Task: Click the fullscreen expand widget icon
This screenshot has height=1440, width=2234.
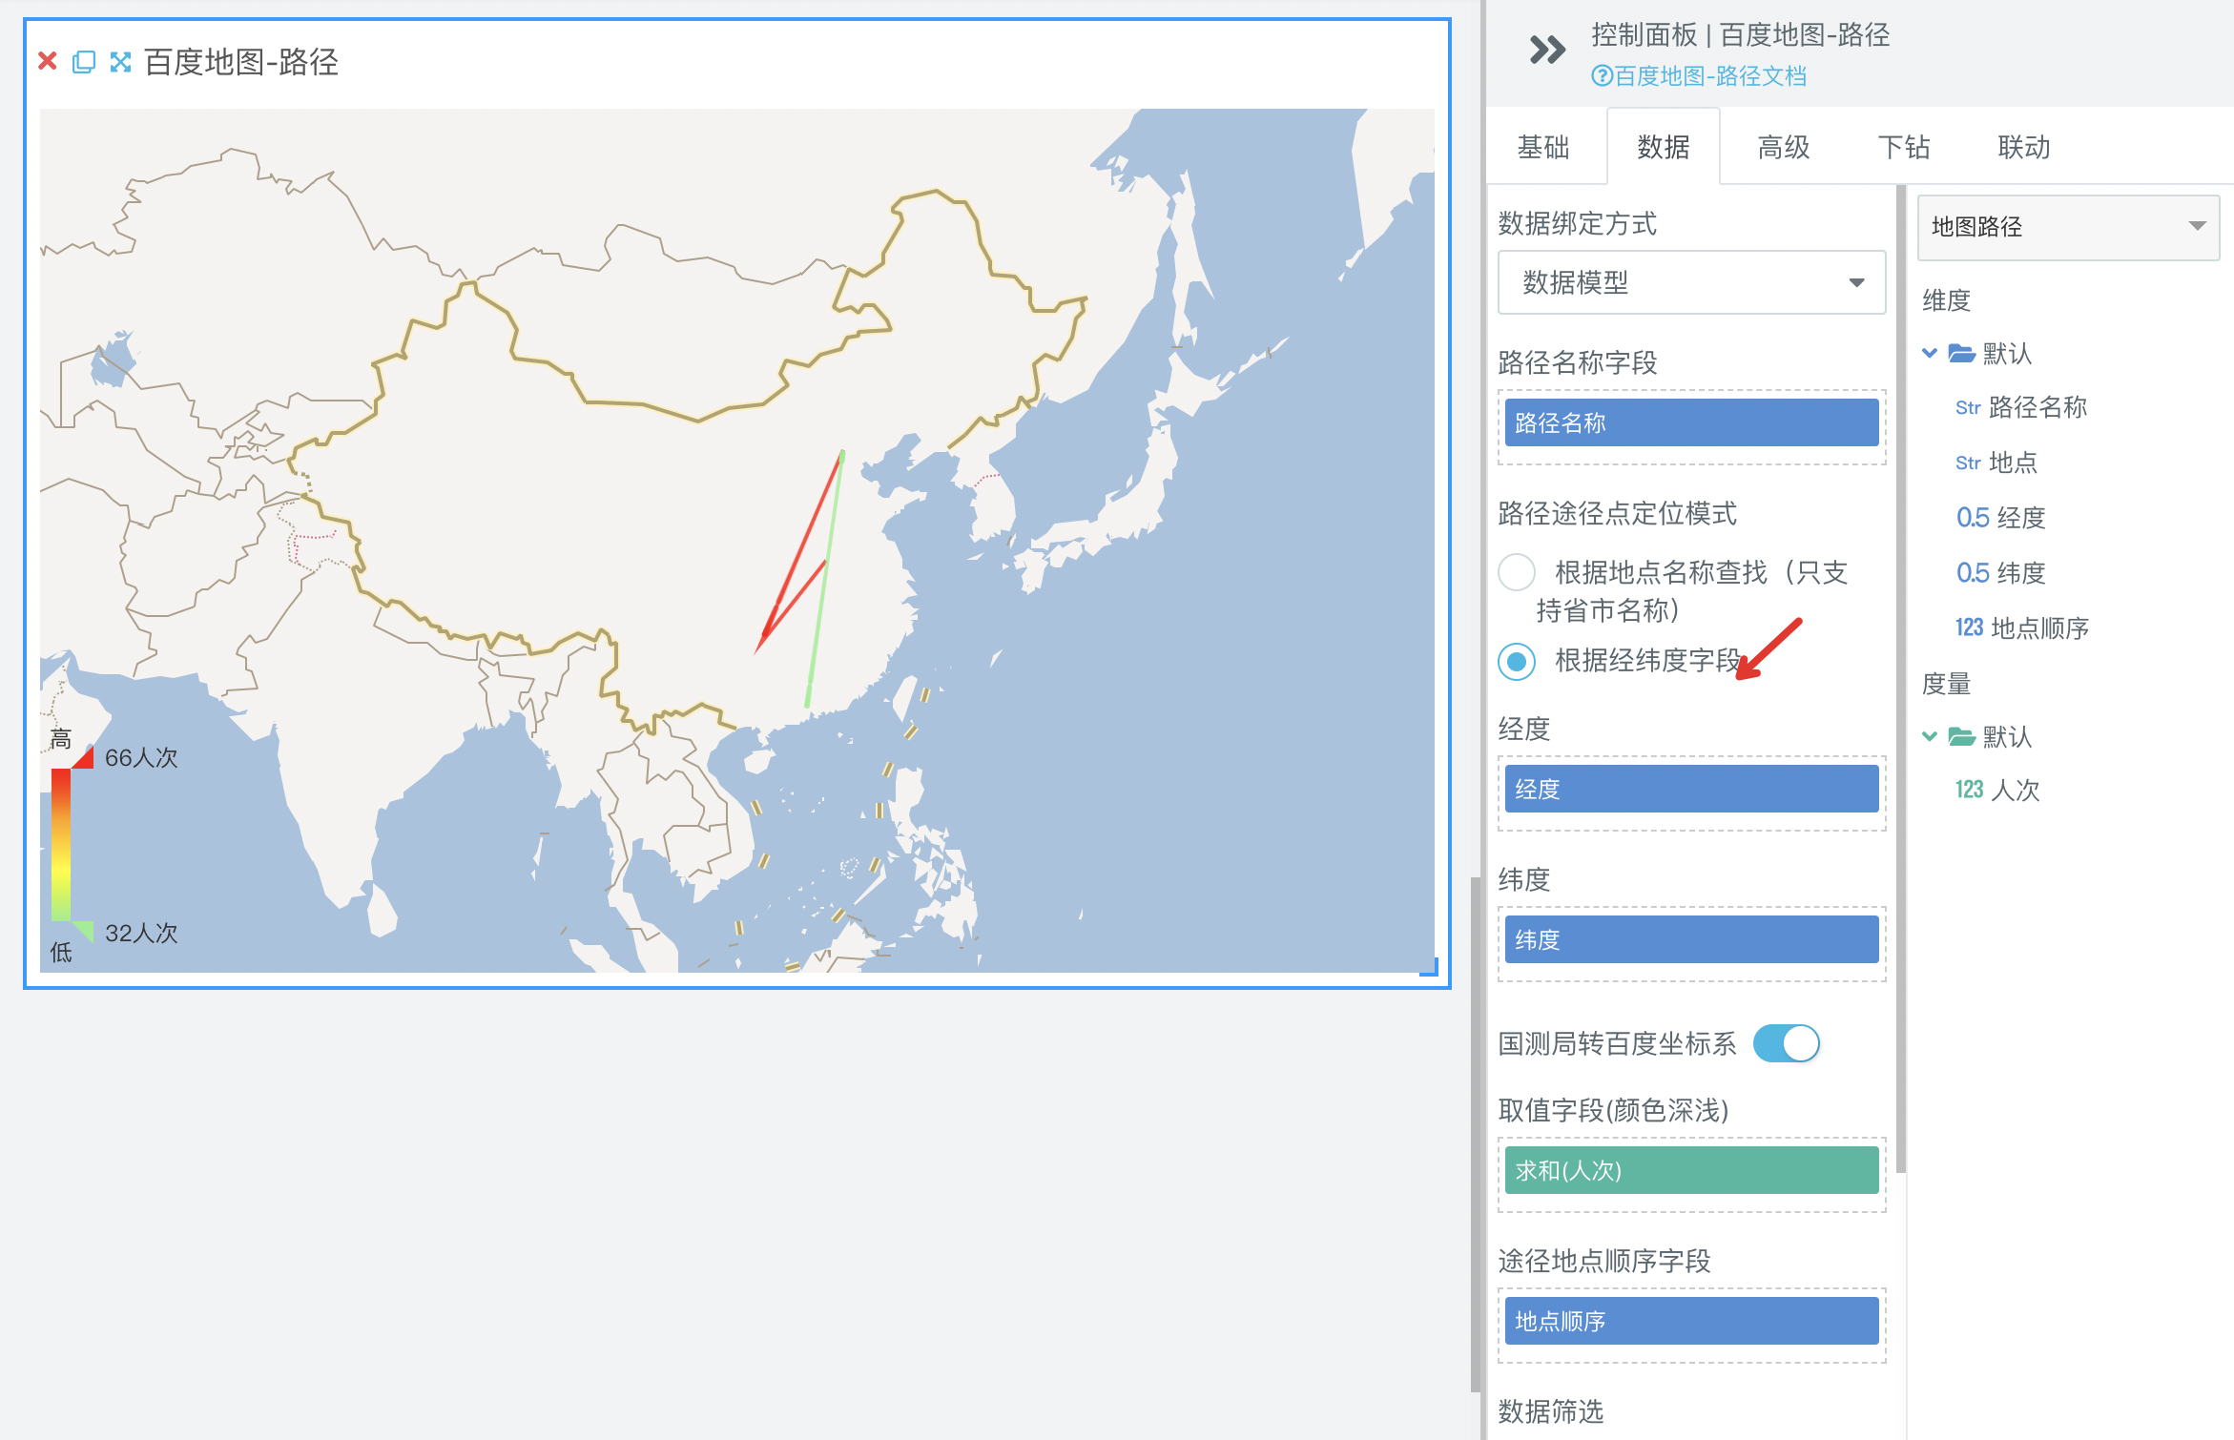Action: point(120,62)
